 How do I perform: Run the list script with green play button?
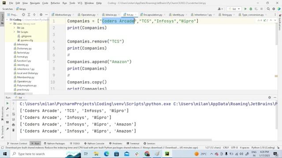(245, 9)
